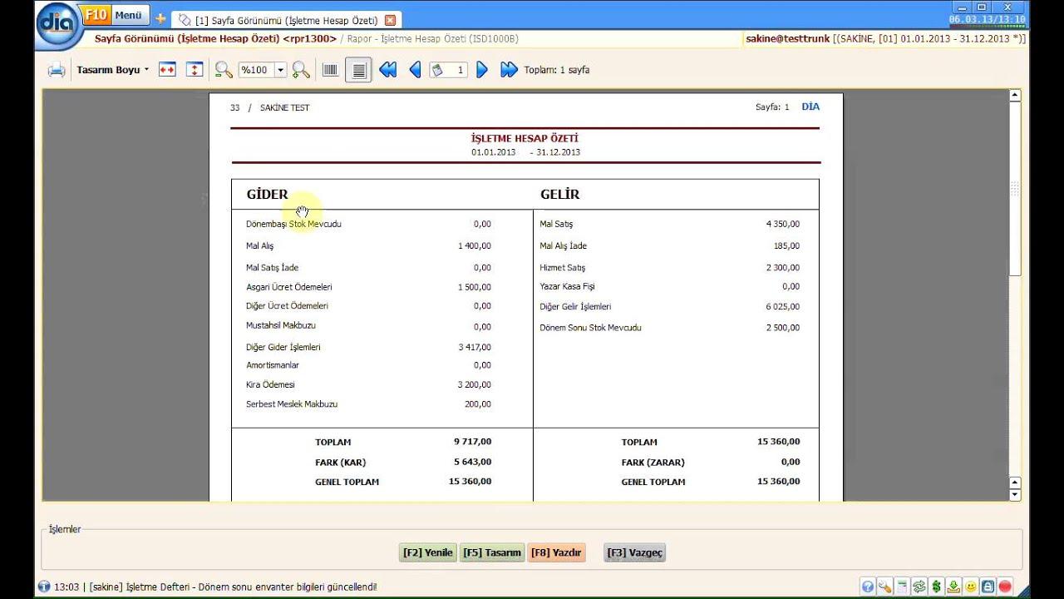
Task: Click the Serbest Meslek Makbuzu row
Action: (368, 404)
